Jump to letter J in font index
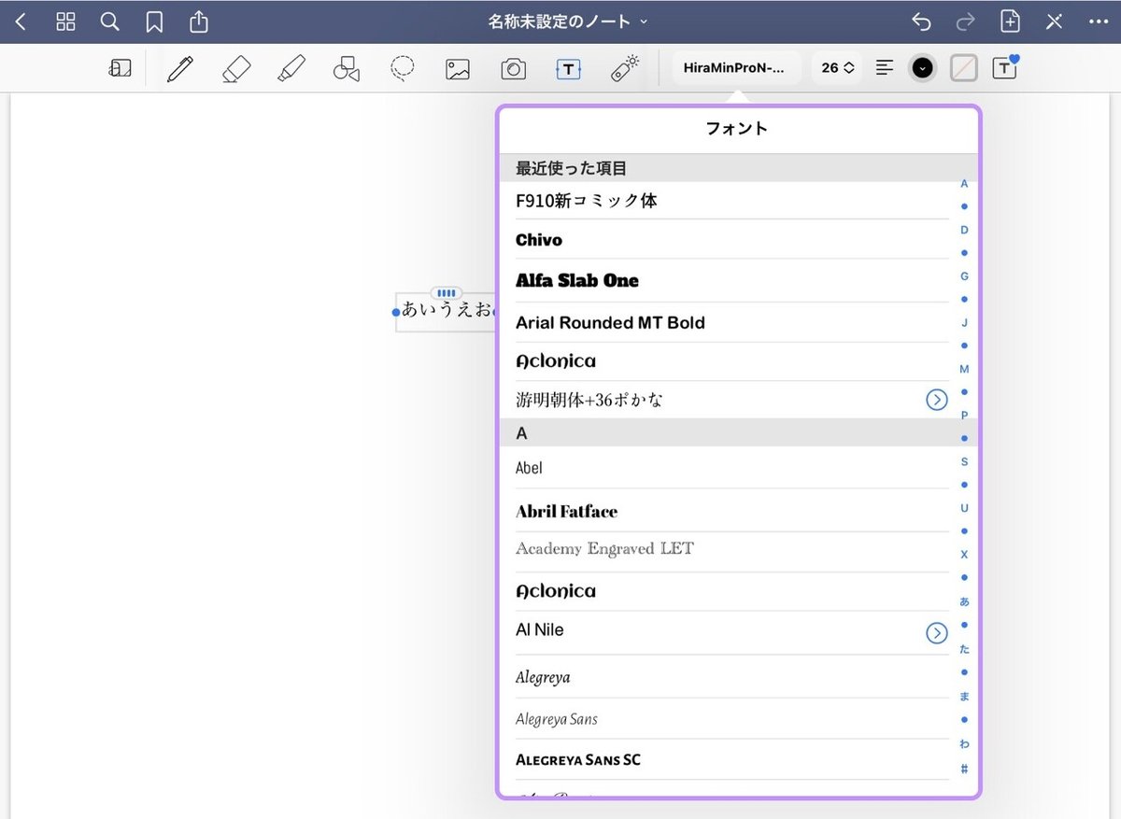This screenshot has width=1121, height=819. point(964,322)
